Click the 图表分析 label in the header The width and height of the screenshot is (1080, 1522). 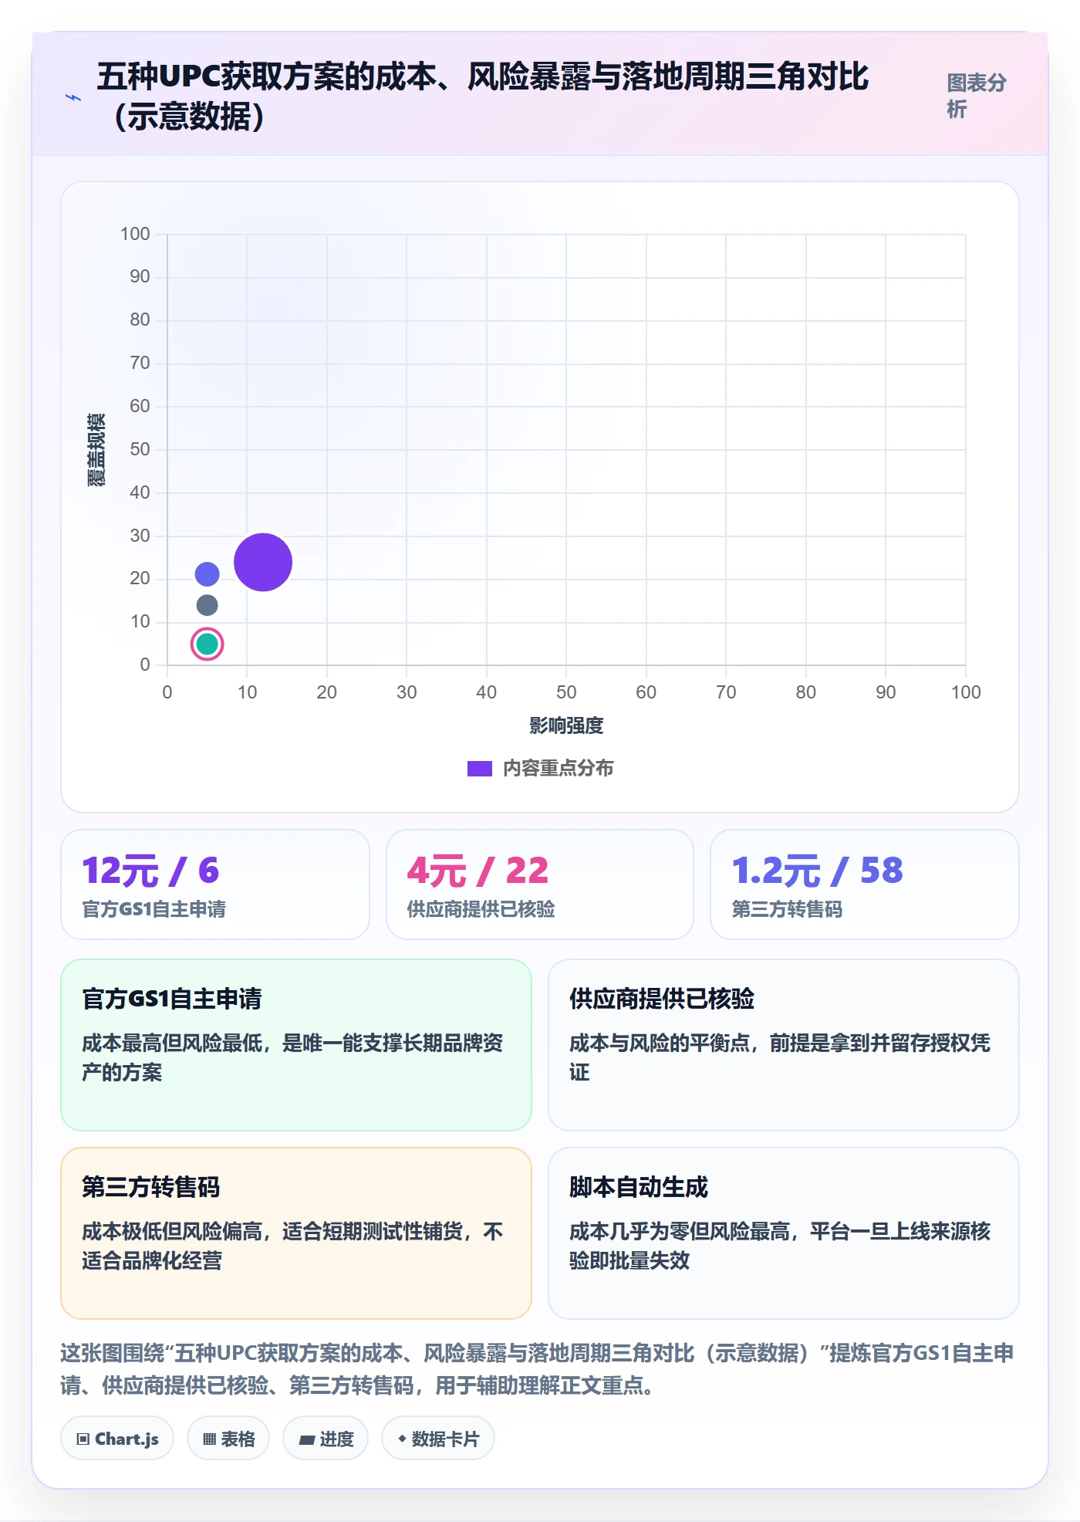click(977, 96)
